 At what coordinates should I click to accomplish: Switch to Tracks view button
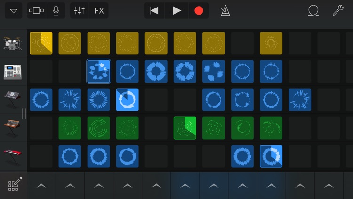(36, 10)
